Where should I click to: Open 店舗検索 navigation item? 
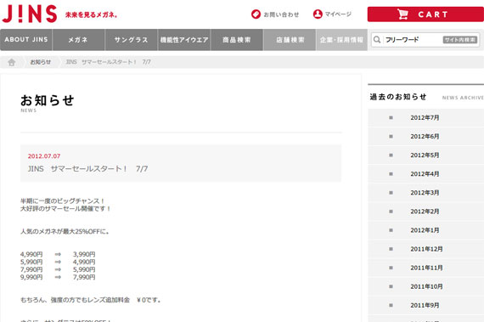click(x=290, y=40)
